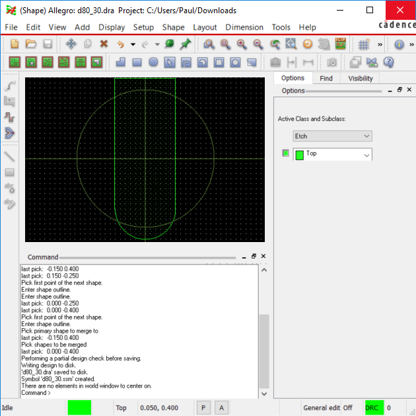This screenshot has width=416, height=416.
Task: Open the redo history dropdown arrow
Action: [x=157, y=44]
